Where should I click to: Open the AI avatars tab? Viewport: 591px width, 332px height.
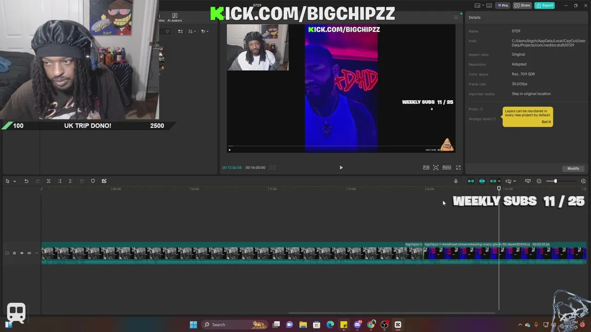[175, 18]
